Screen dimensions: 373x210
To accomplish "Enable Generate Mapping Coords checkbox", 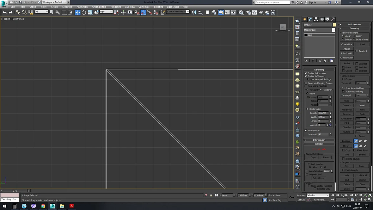I will click(x=306, y=83).
